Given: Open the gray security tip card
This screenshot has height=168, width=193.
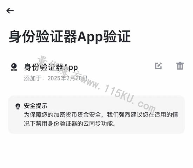Looking at the screenshot, I should 96,114.
